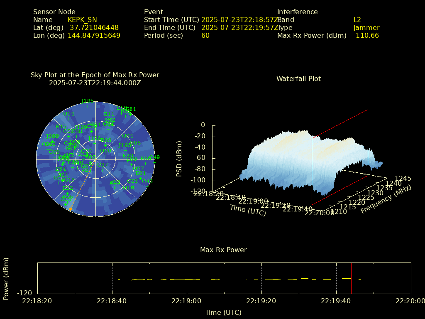Click the L2 band value

(x=357, y=20)
